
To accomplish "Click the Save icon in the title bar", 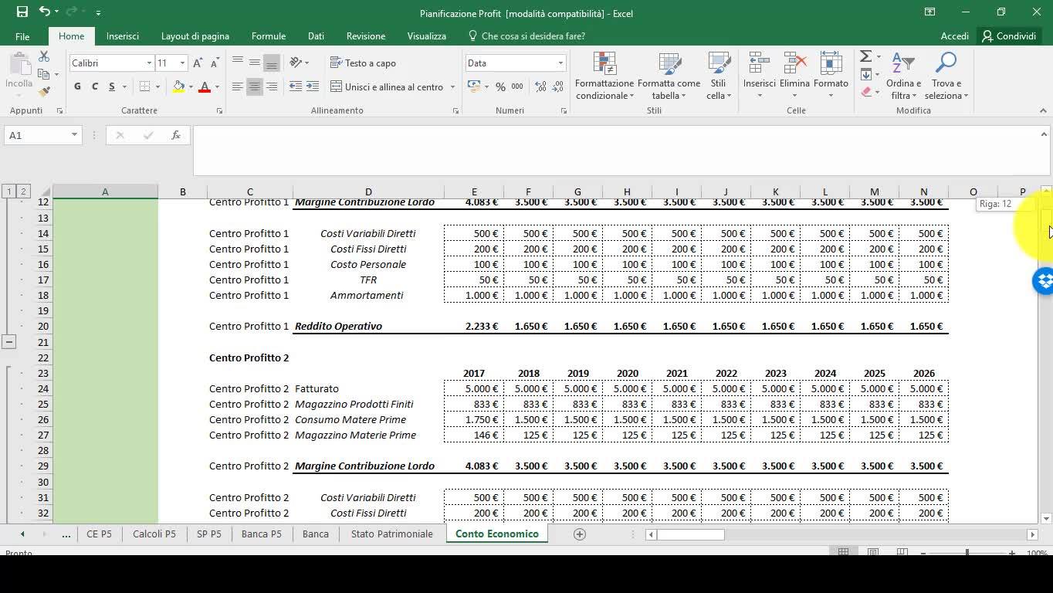I will coord(22,12).
